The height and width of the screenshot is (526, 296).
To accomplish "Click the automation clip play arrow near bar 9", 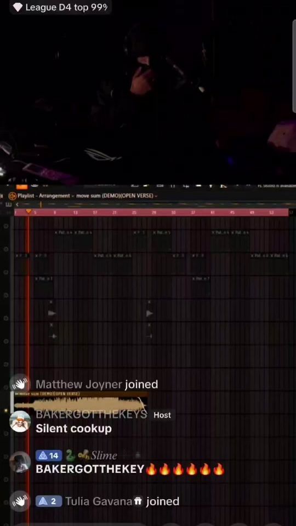I will (52, 313).
